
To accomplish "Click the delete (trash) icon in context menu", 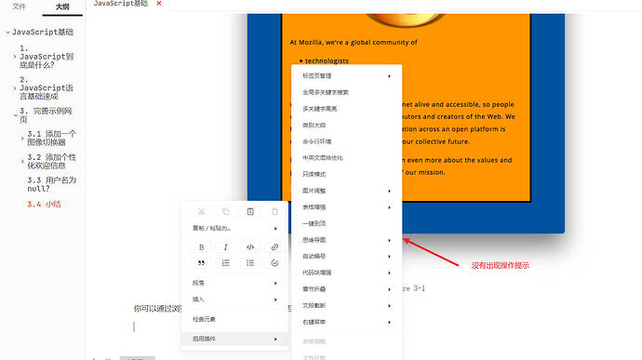I will coord(274,212).
